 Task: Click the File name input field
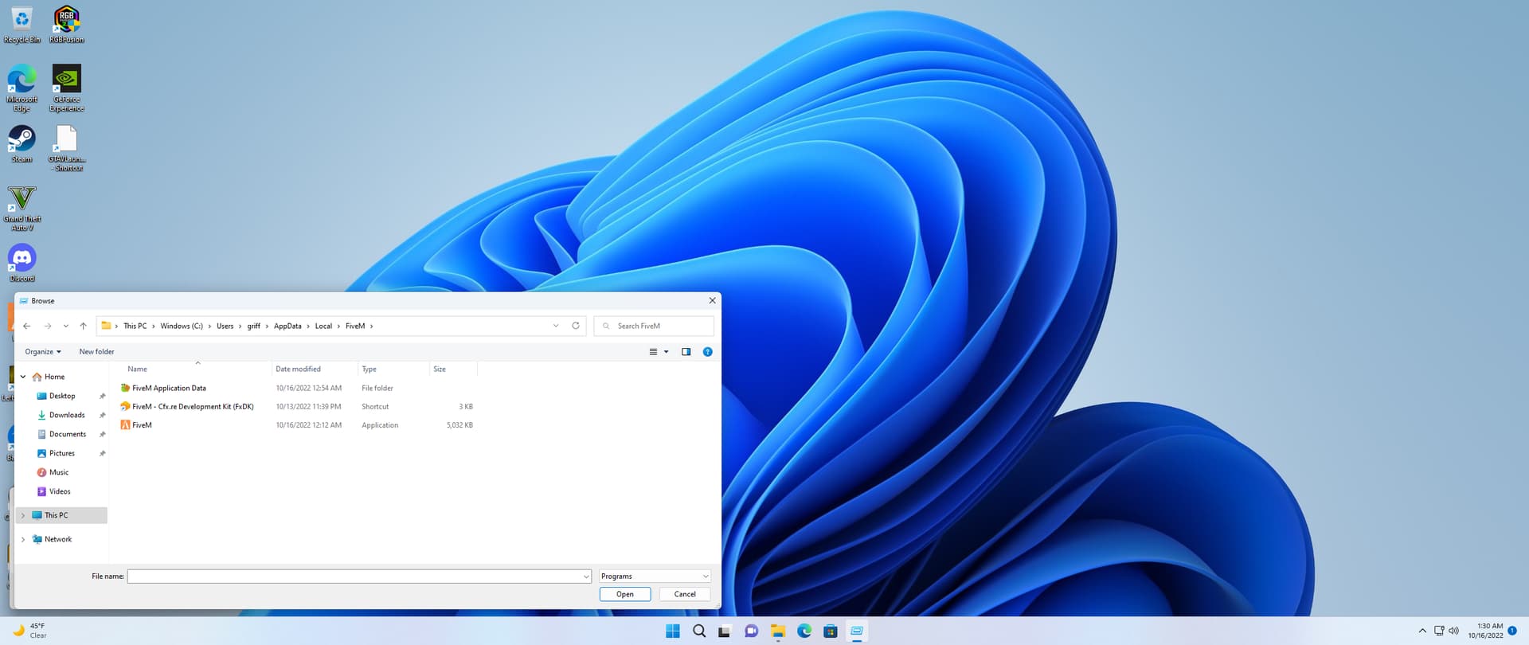click(354, 577)
